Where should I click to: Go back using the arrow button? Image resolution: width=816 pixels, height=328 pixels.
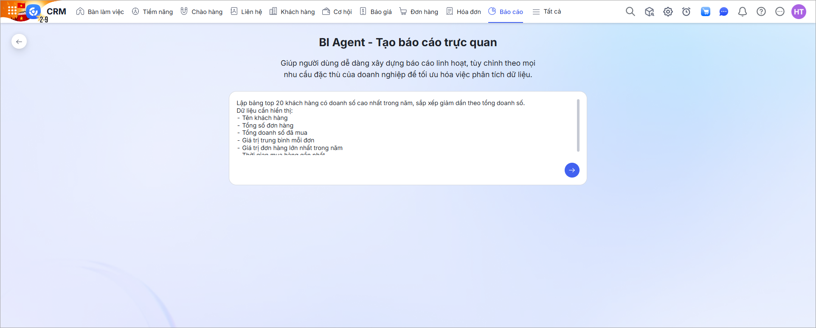point(19,42)
